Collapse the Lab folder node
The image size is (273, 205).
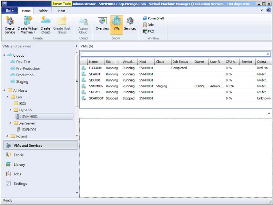[7, 97]
